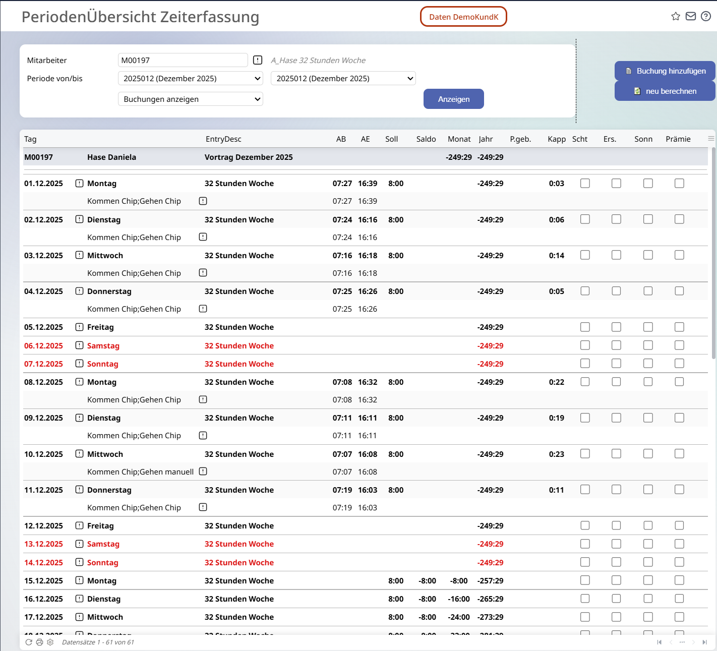Click the printer icon in the table footer
The height and width of the screenshot is (651, 717).
tap(39, 642)
